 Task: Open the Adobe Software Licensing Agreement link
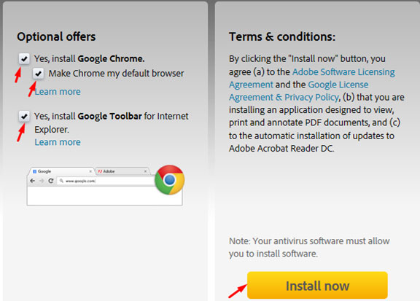312,78
